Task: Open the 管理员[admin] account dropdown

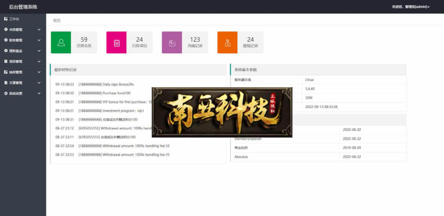Action: tap(411, 7)
